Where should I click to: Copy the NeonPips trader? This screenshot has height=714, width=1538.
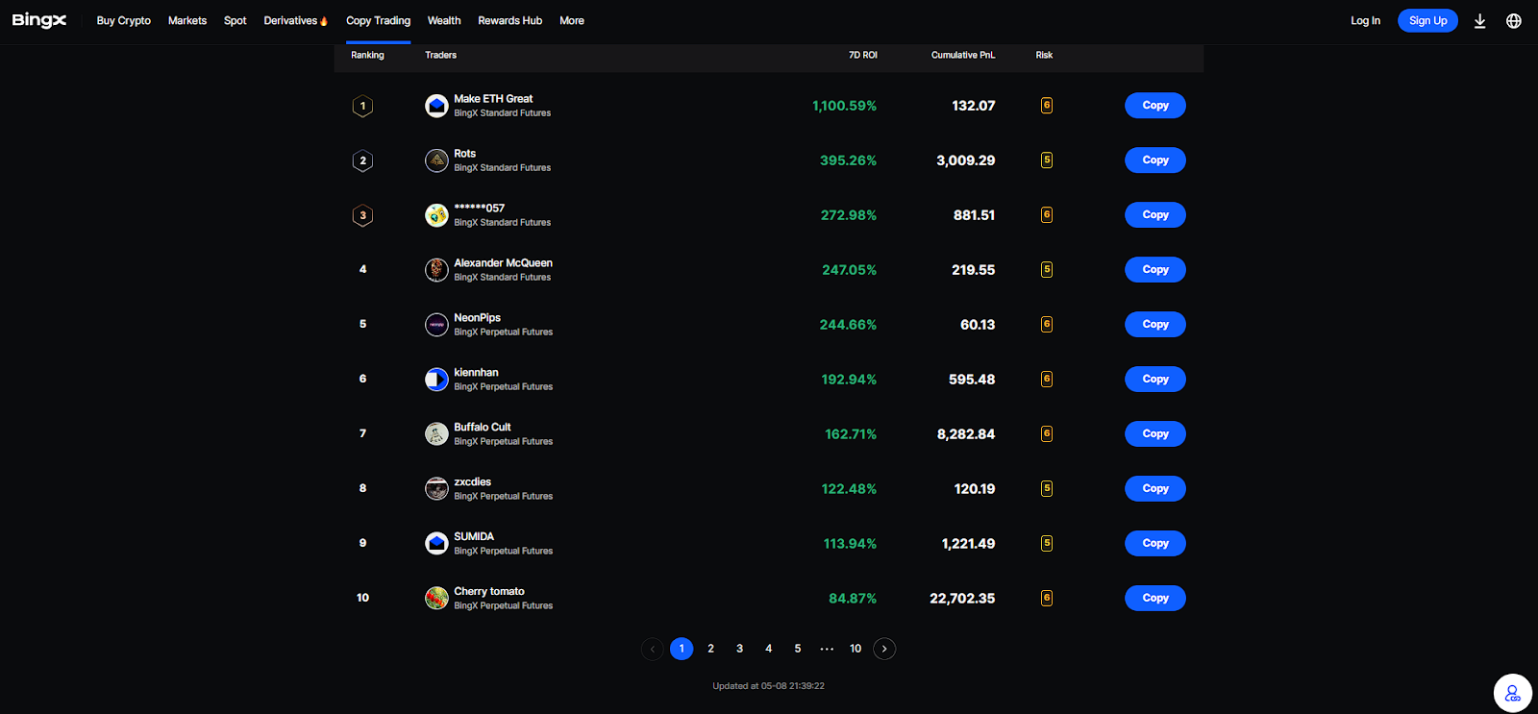[1155, 325]
